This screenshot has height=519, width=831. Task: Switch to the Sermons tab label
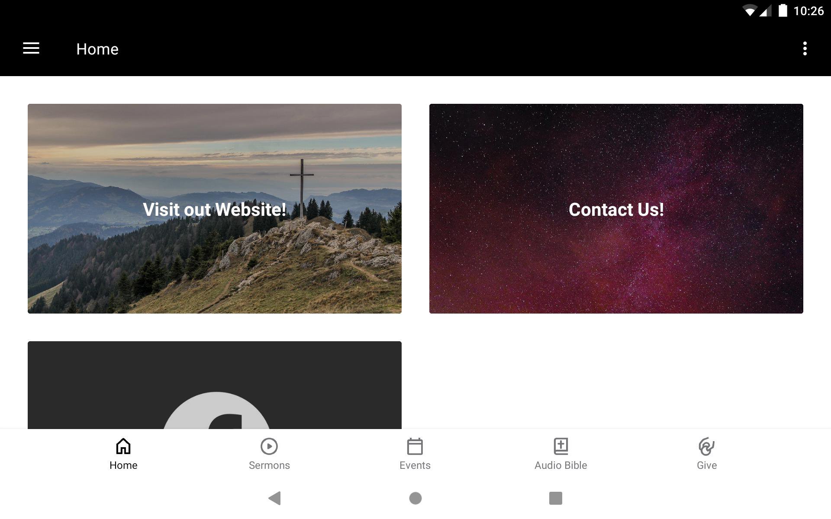269,465
